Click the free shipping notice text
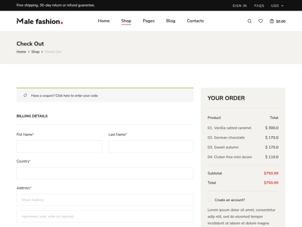 pyautogui.click(x=55, y=5)
